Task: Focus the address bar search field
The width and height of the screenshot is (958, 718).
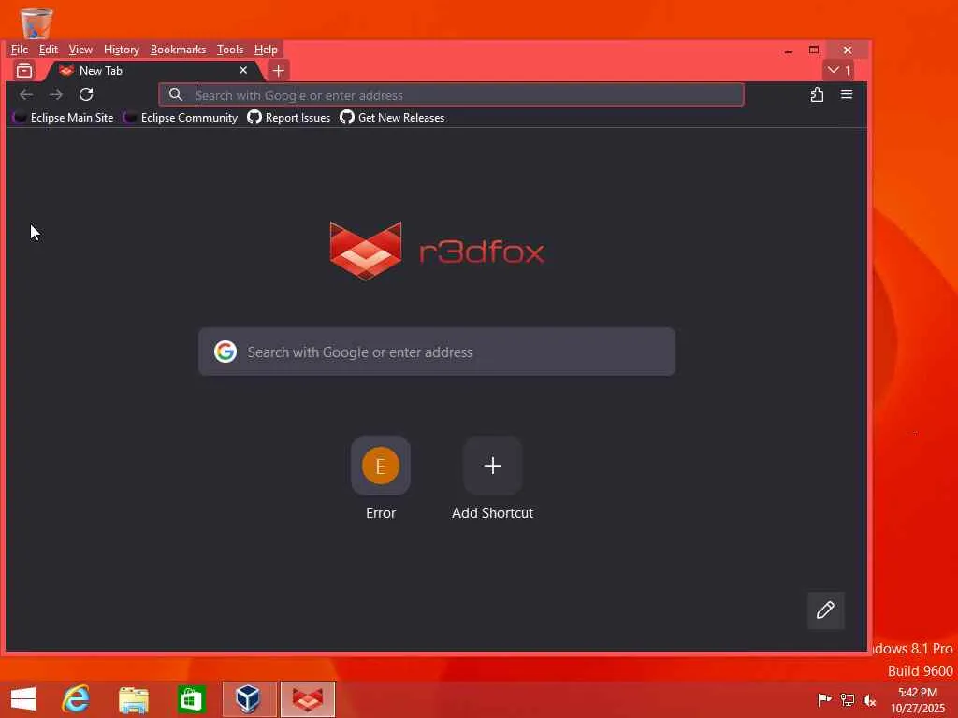Action: (451, 95)
